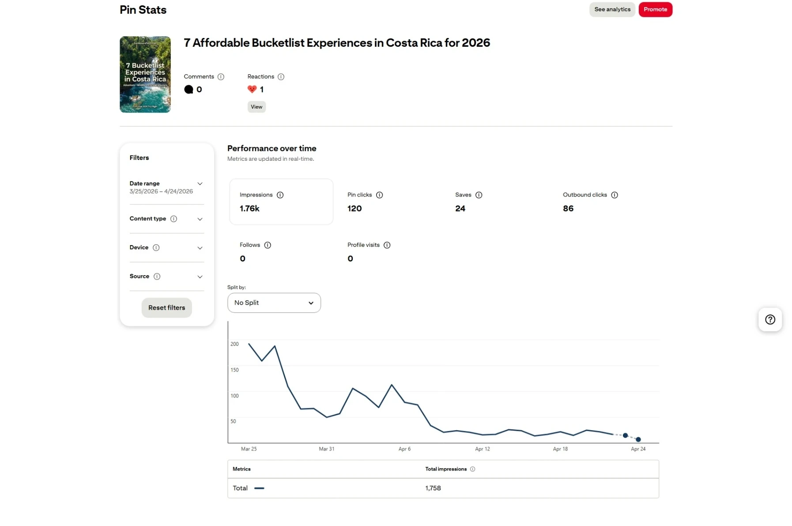The width and height of the screenshot is (792, 526).
Task: Click the Saves info icon
Action: (x=479, y=195)
